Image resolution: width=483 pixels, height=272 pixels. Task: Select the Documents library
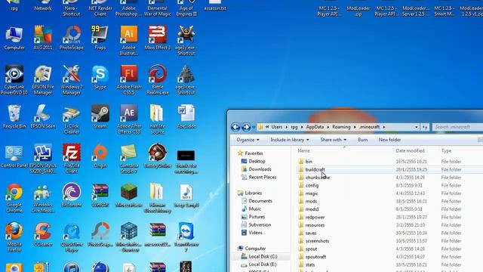(x=257, y=201)
